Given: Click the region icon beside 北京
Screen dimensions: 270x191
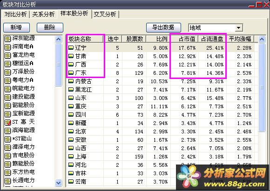Looking at the screenshot, I should (x=71, y=132).
